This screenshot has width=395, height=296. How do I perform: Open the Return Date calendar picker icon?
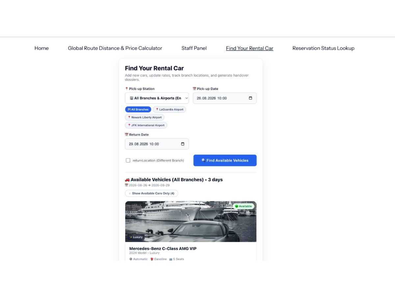coord(183,144)
